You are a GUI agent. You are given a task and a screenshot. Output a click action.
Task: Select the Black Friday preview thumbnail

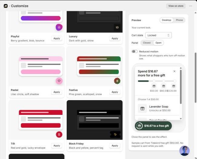click(x=95, y=120)
